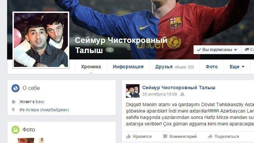The width and height of the screenshot is (254, 143).
Task: Open the Астара (Азербайджан) link
Action: [47, 110]
